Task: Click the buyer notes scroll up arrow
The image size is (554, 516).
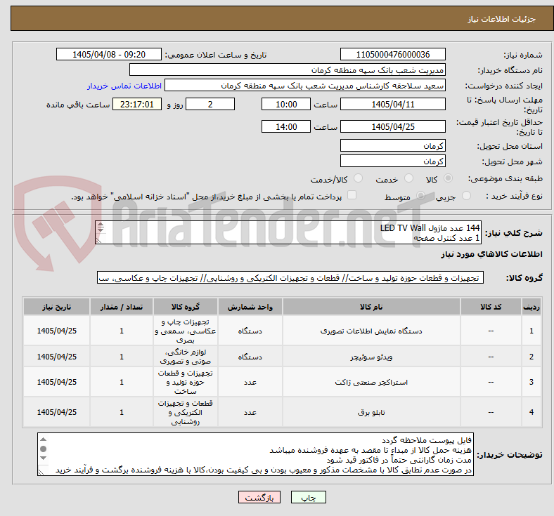Action: pyautogui.click(x=43, y=439)
